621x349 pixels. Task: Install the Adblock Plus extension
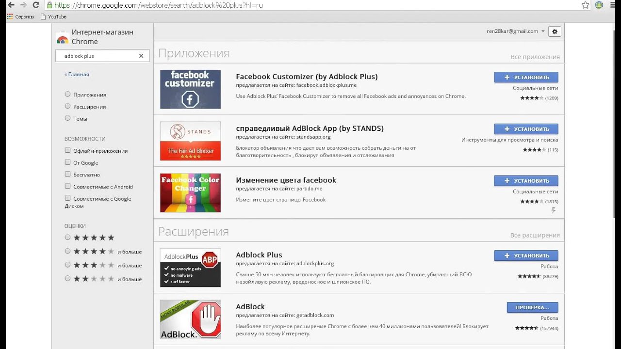tap(526, 255)
